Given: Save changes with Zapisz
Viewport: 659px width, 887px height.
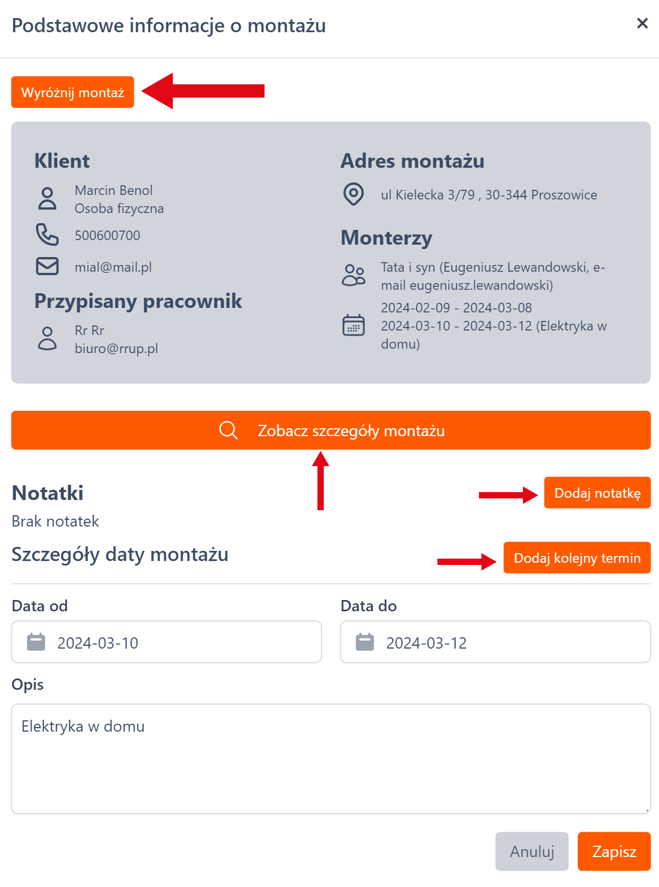Looking at the screenshot, I should click(x=614, y=851).
